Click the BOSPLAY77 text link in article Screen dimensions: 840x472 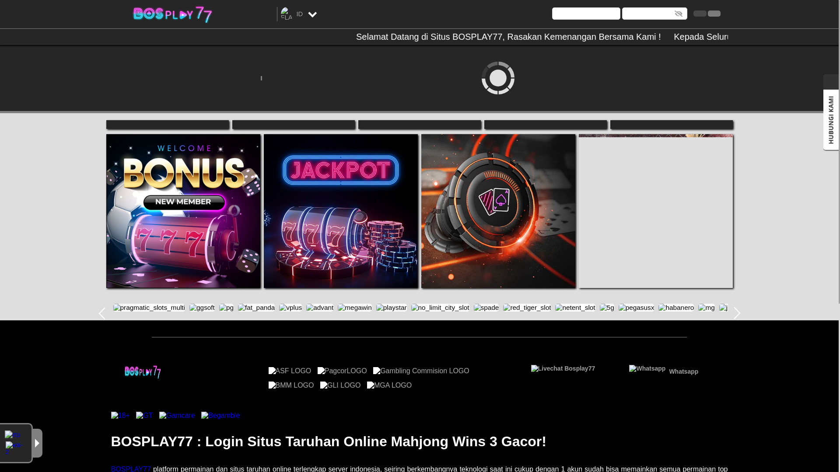point(131,469)
